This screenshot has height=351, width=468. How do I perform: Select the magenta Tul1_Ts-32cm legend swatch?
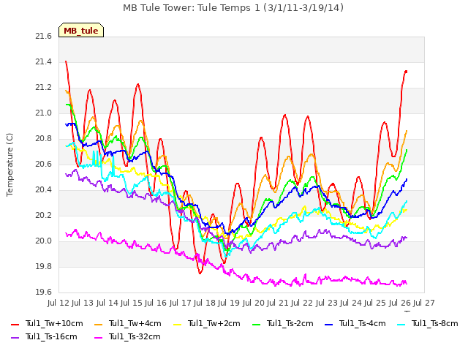point(98,337)
